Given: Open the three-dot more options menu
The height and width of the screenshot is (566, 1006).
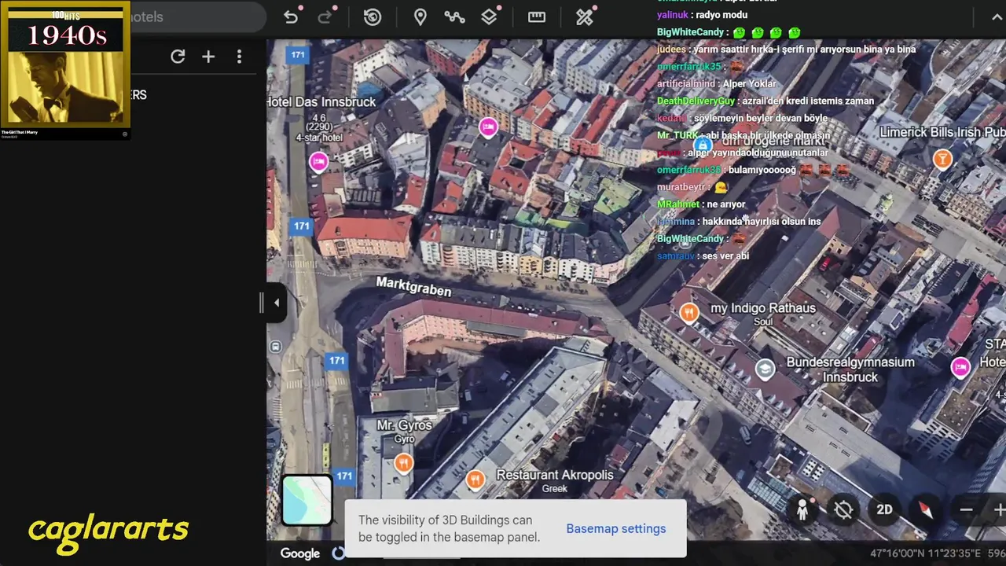Looking at the screenshot, I should pyautogui.click(x=239, y=57).
